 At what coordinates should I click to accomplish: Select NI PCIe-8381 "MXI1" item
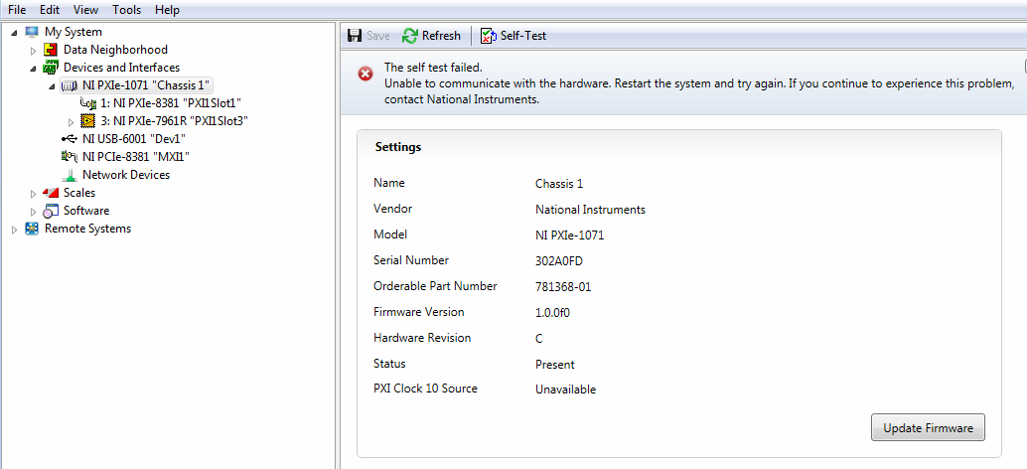tap(136, 157)
